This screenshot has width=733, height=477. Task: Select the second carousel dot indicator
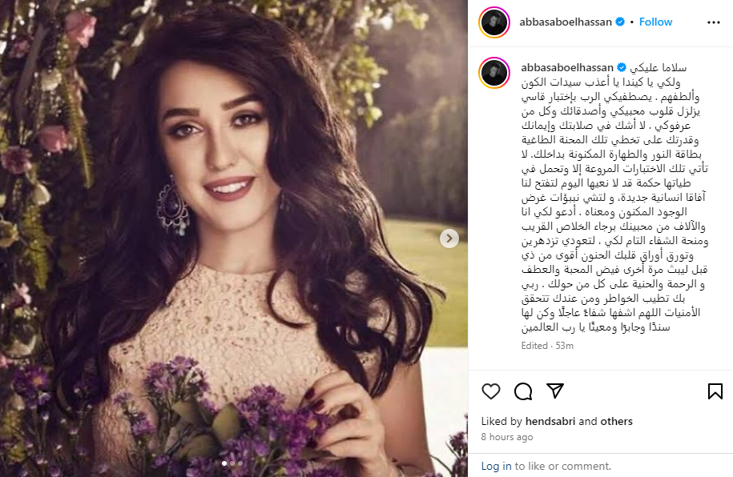point(232,463)
